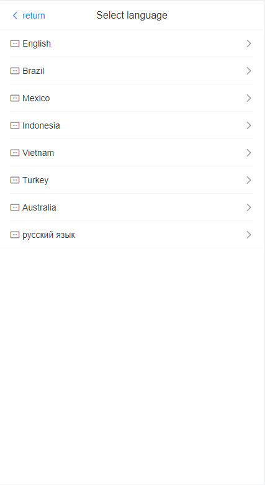The image size is (265, 485).
Task: Select Mexico language option
Action: point(132,98)
